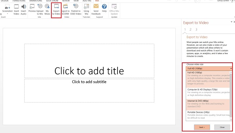The image size is (235, 133).
Task: Click the Close button in the Export pane
Action: [222, 127]
